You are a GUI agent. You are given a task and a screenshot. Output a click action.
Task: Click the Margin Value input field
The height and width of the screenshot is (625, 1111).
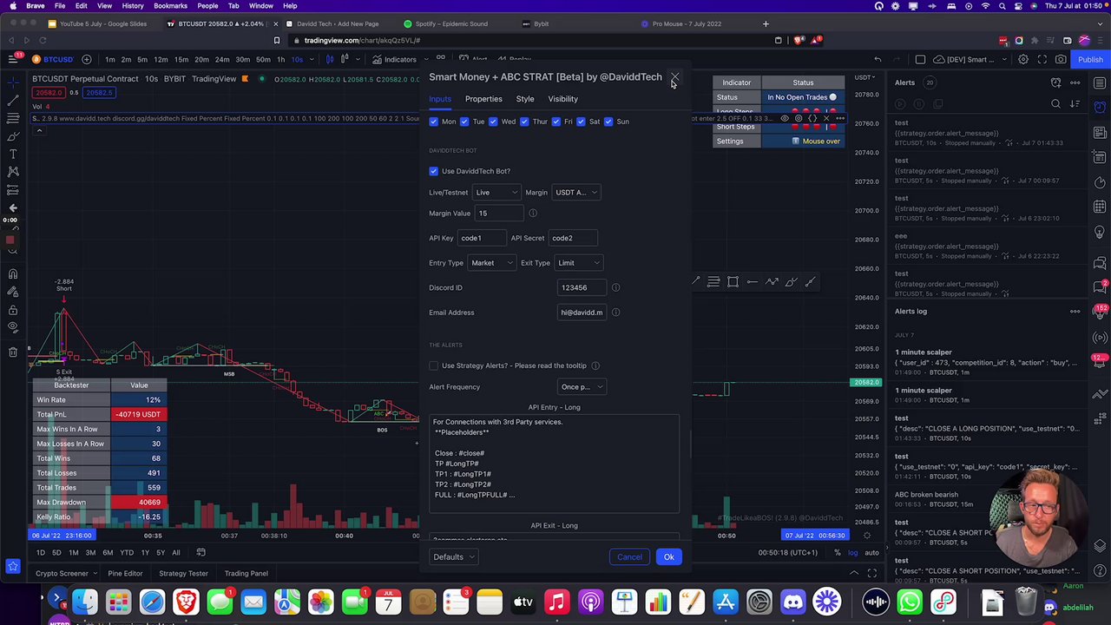point(499,214)
